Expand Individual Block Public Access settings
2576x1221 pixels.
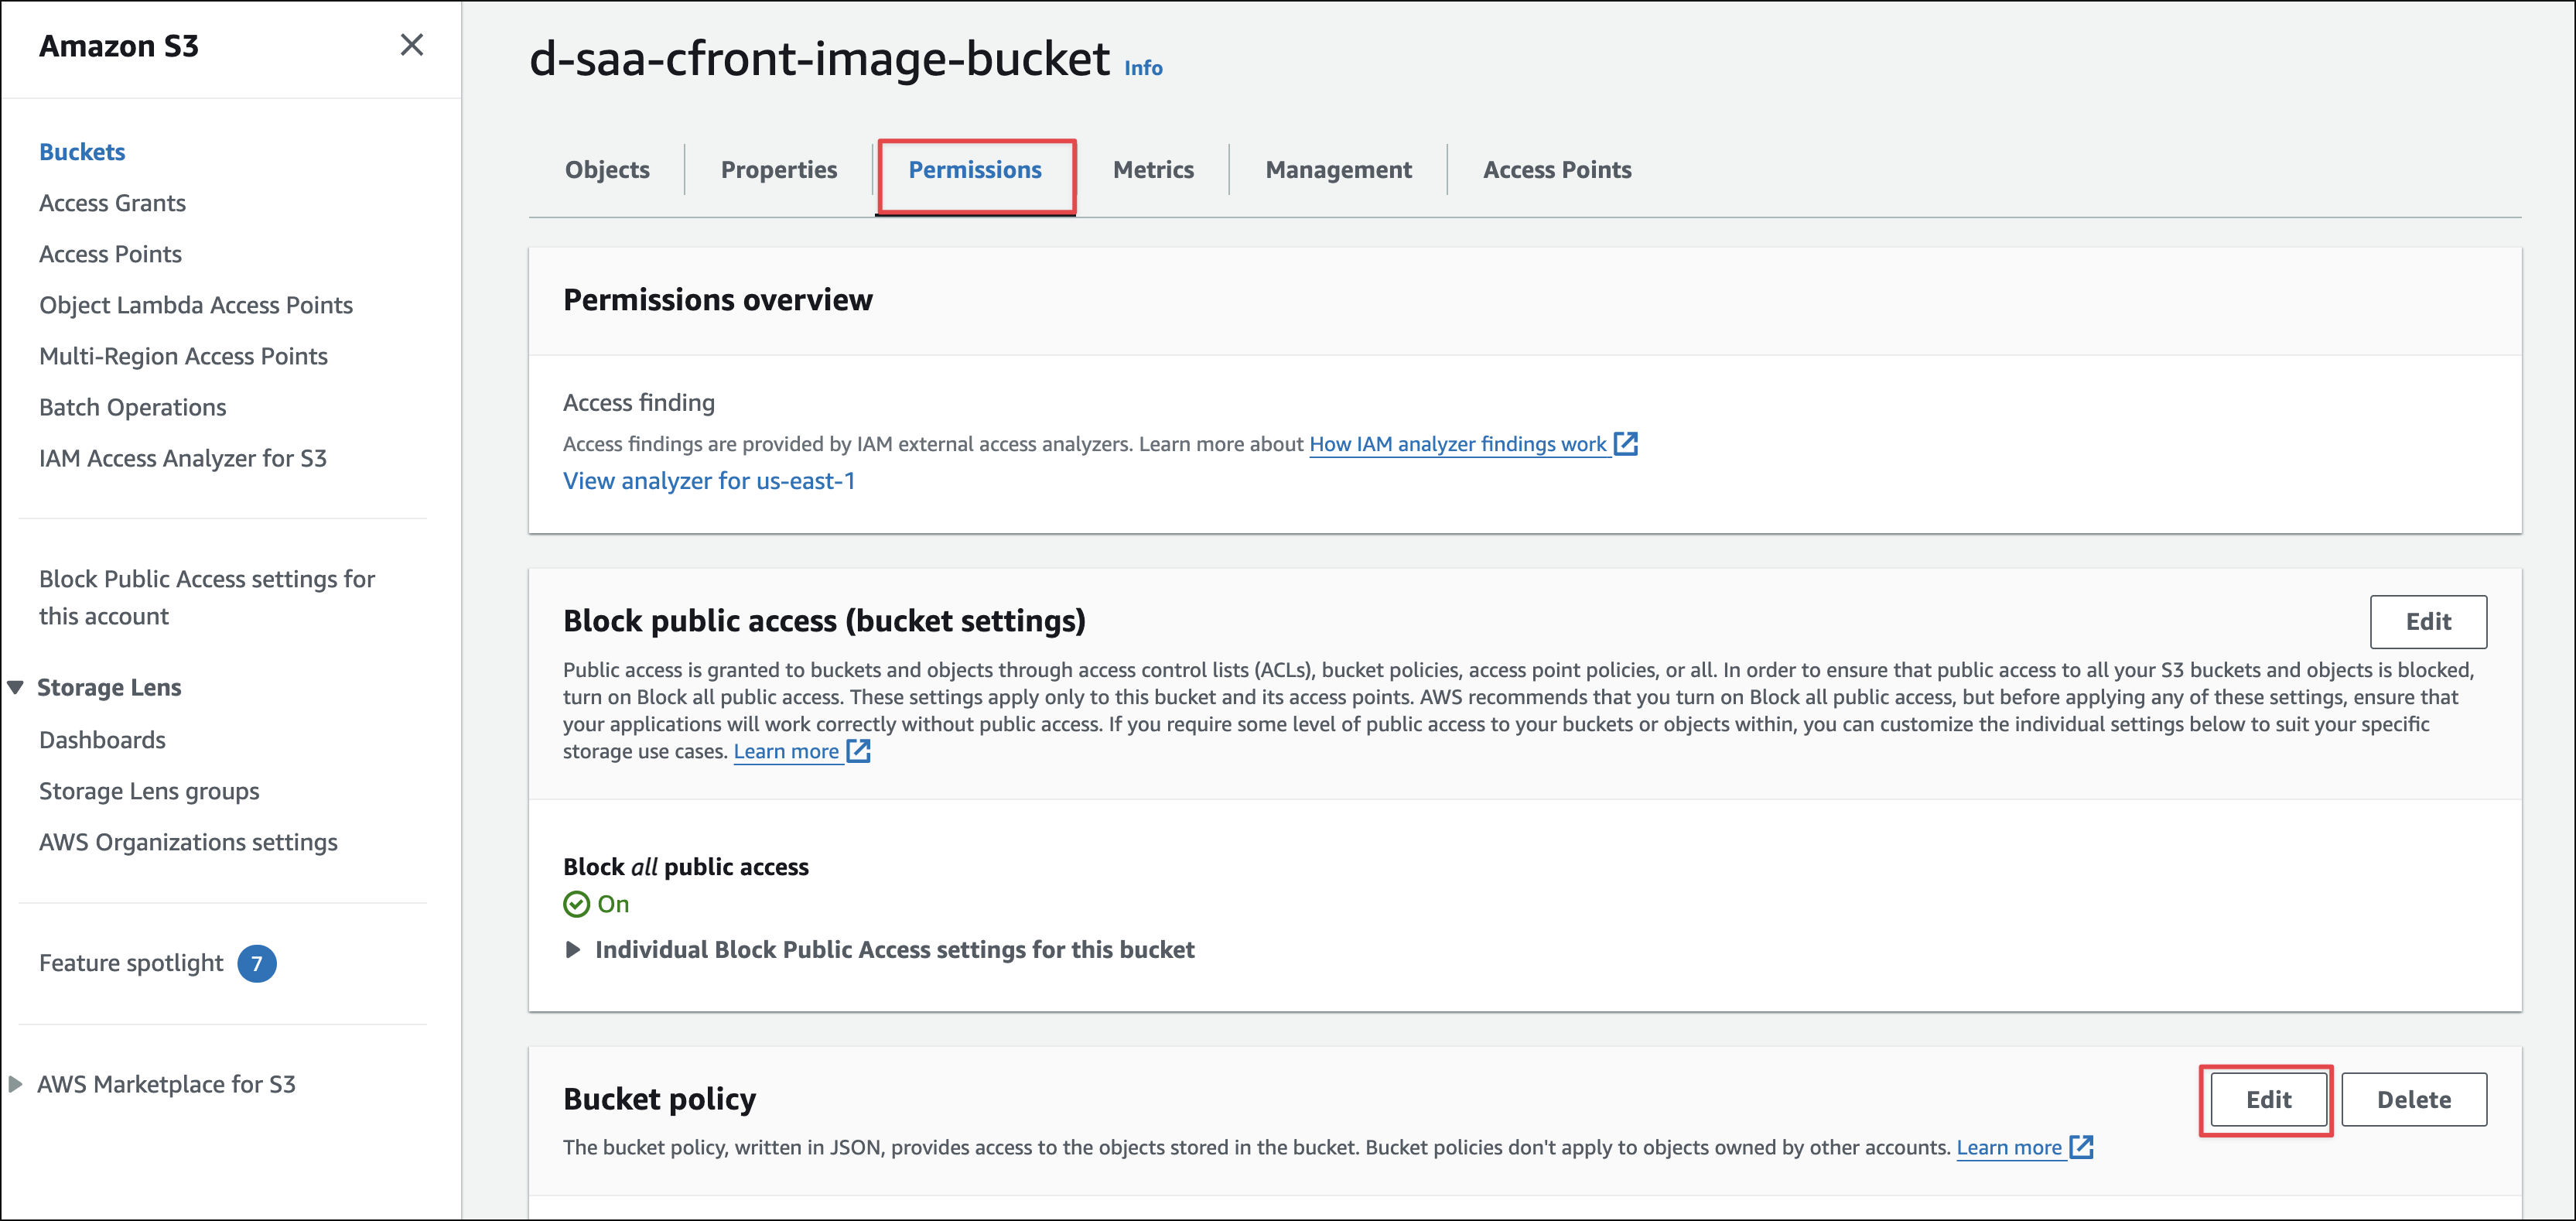573,949
